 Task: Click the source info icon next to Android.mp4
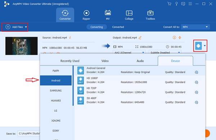click(70, 37)
